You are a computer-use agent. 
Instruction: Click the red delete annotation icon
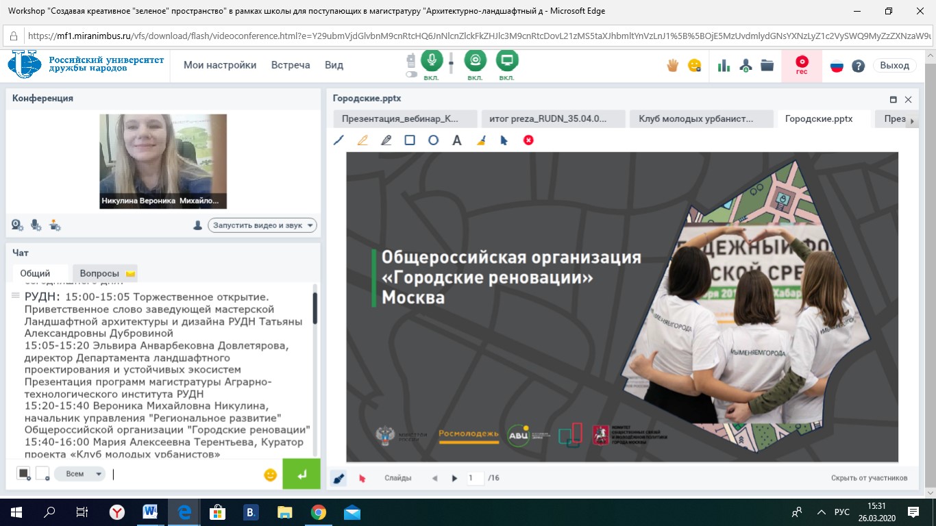(x=528, y=140)
